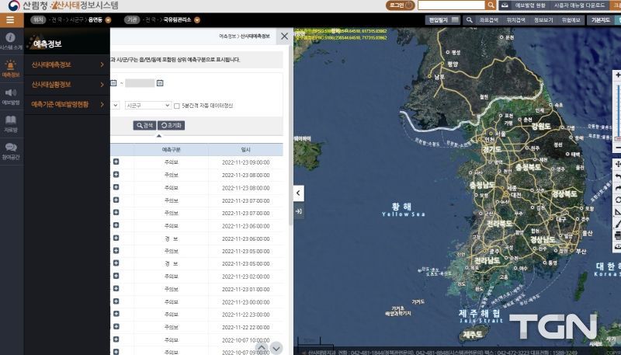The height and width of the screenshot is (355, 621).
Task: Open 자료방 in the sidebar
Action: pos(11,124)
